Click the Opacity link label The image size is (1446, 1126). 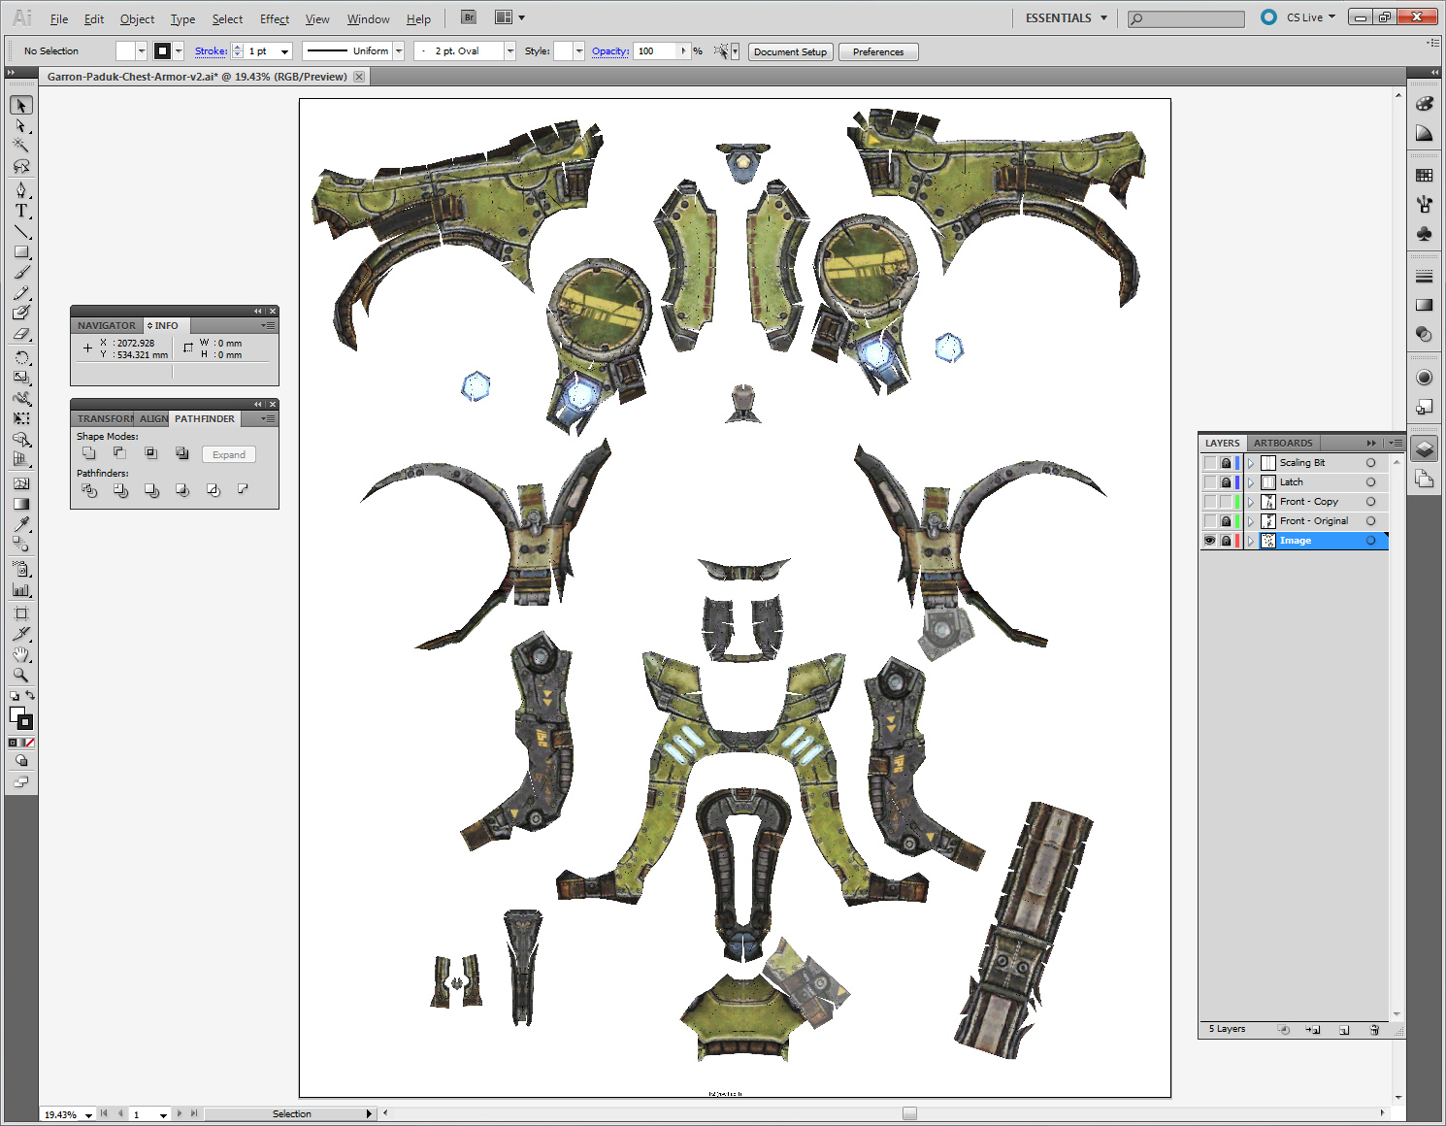point(610,51)
